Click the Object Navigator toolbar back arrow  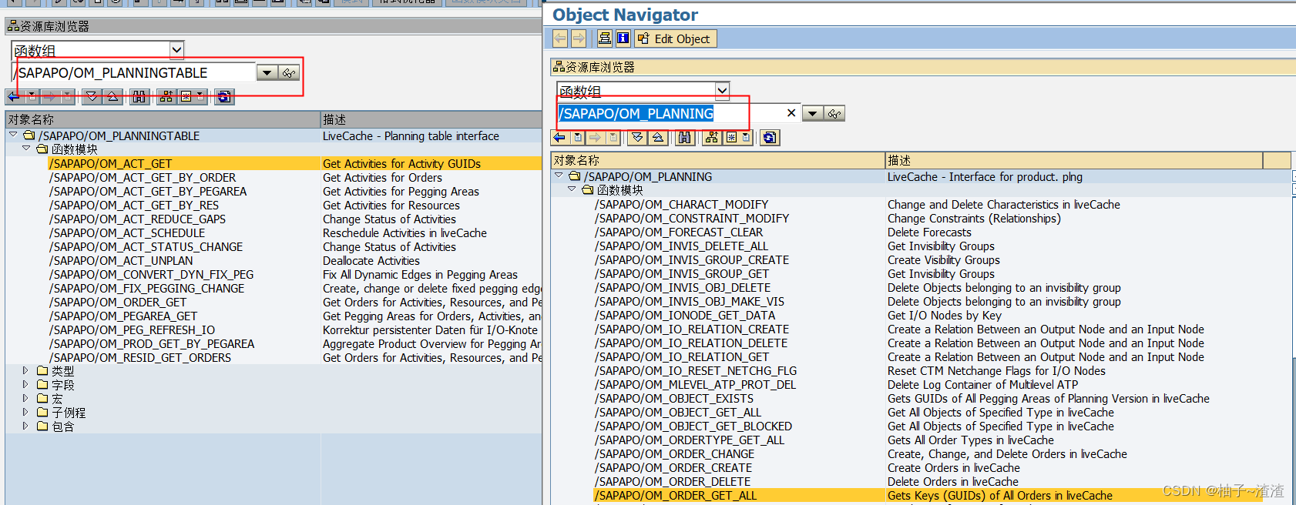pos(560,38)
